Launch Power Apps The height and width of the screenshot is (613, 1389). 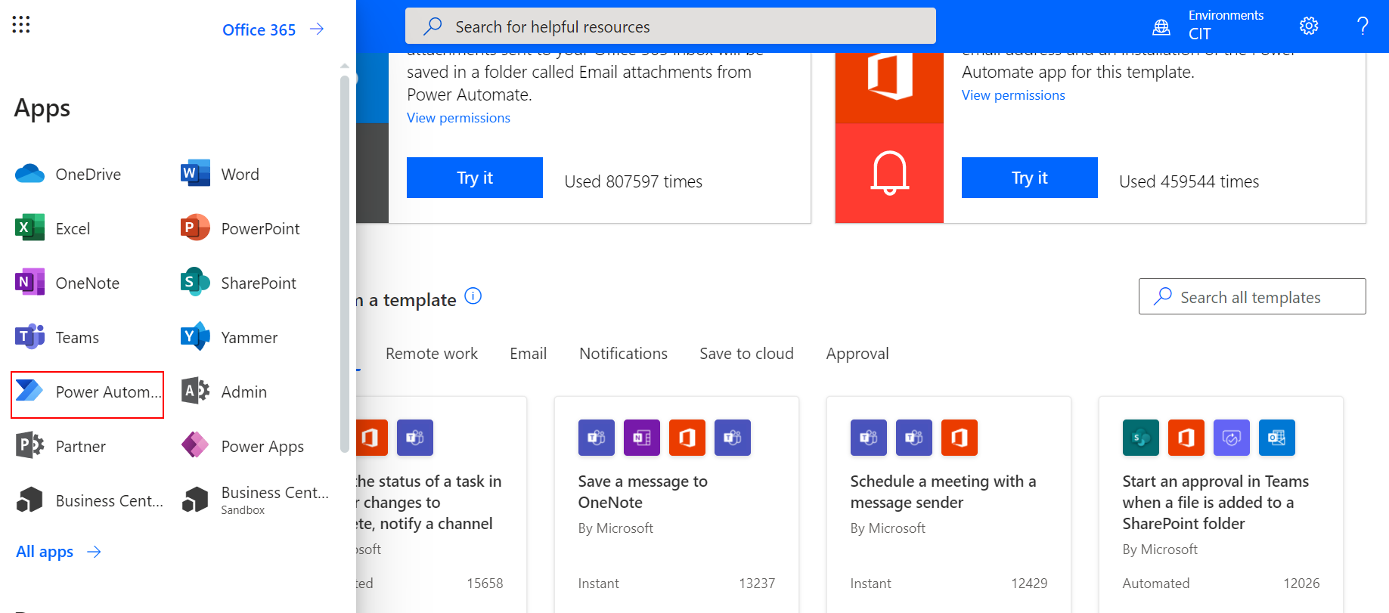[242, 447]
